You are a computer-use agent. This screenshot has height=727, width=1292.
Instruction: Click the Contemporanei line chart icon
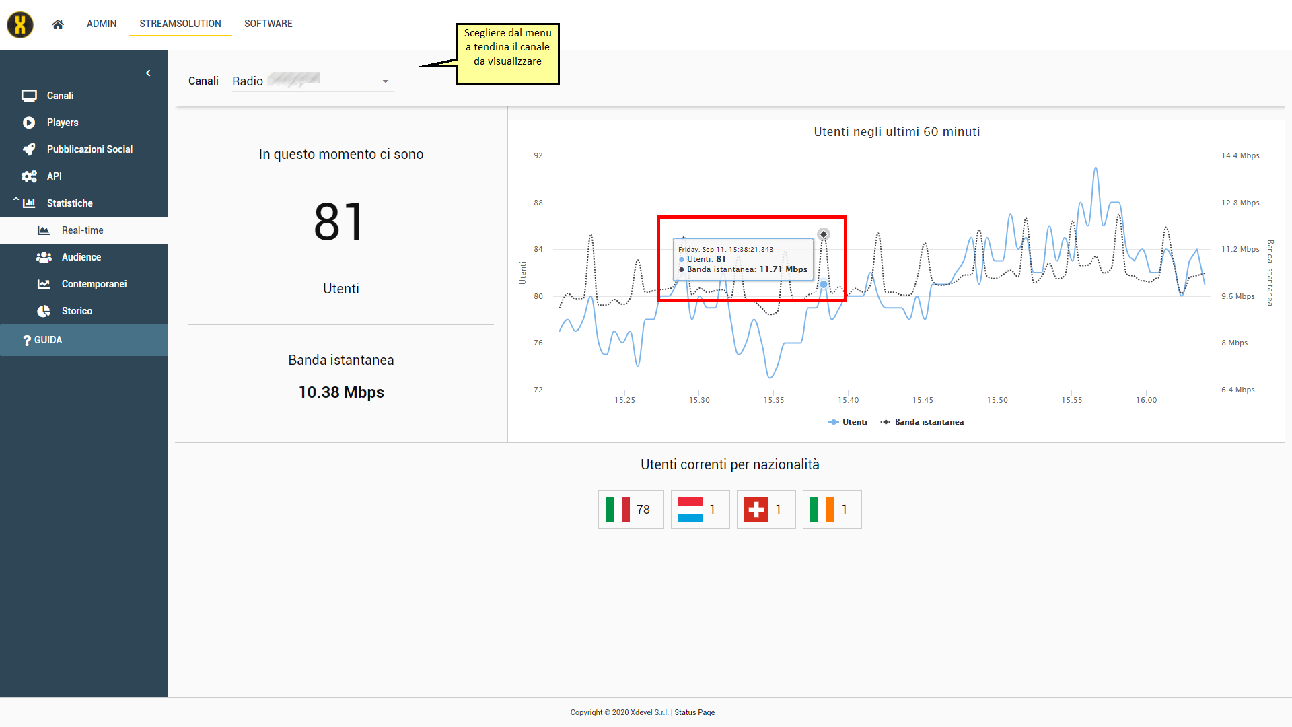(x=44, y=284)
